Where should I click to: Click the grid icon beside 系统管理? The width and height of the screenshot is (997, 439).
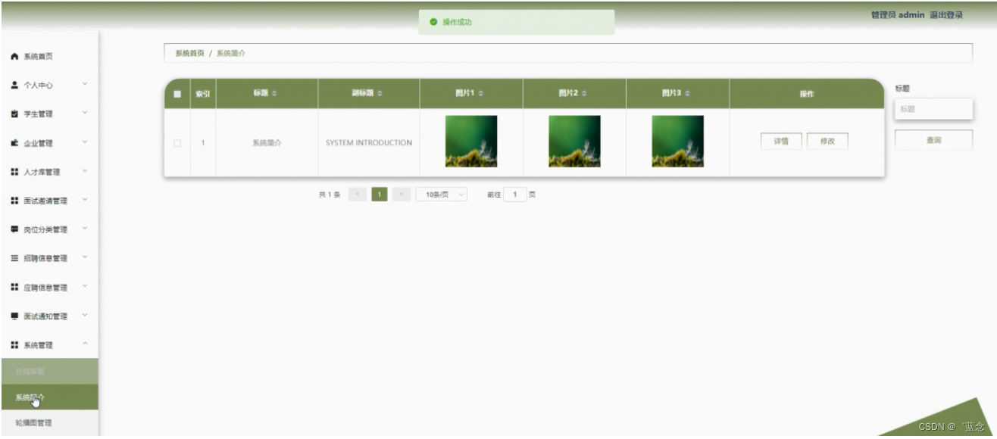tap(14, 345)
